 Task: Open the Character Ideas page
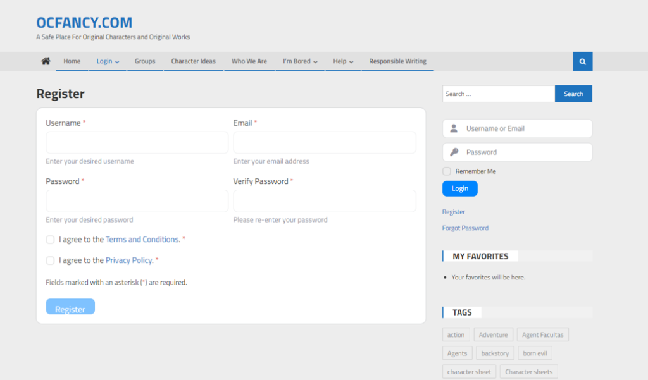click(x=192, y=61)
